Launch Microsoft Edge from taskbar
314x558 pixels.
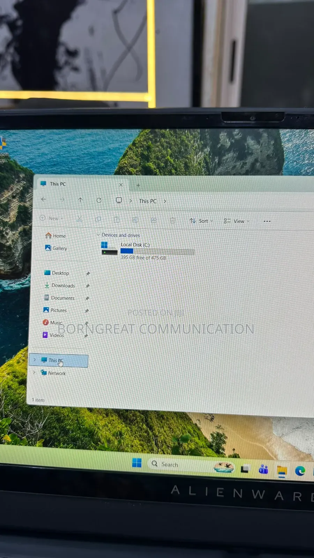pyautogui.click(x=300, y=471)
